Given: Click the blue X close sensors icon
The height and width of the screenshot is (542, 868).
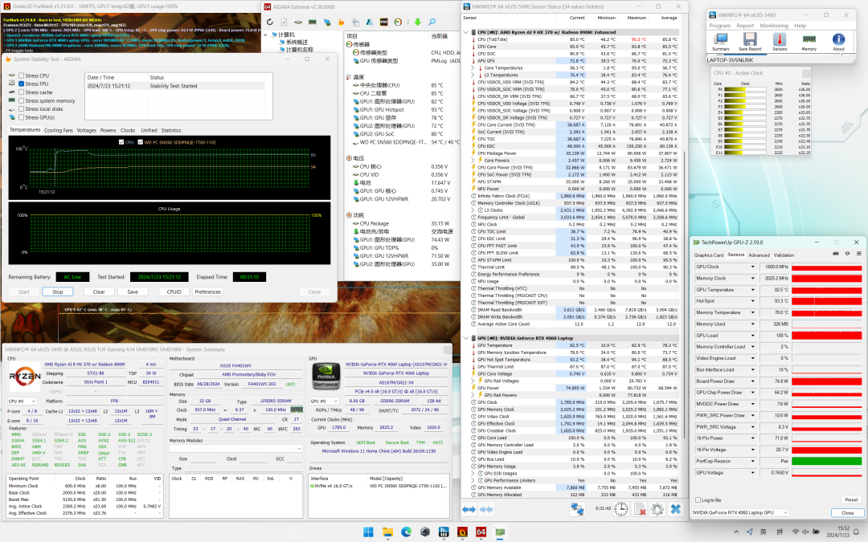Looking at the screenshot, I should (x=676, y=509).
